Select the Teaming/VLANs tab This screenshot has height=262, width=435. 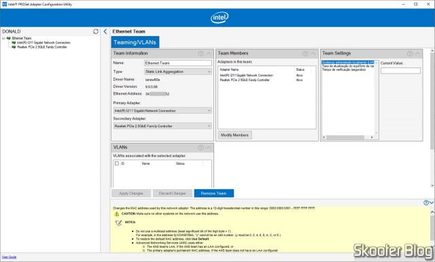point(135,42)
